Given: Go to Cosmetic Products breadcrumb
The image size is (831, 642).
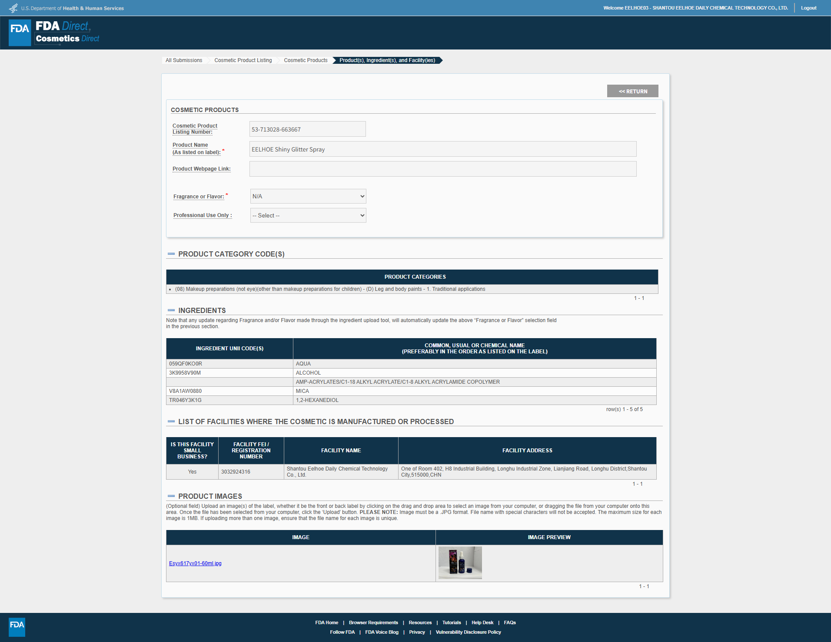Looking at the screenshot, I should tap(306, 60).
